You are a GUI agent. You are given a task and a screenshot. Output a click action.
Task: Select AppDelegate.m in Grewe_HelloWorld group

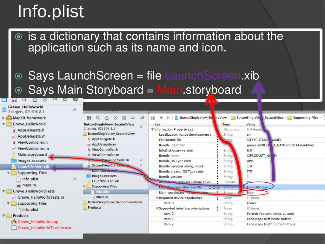[x=31, y=136]
